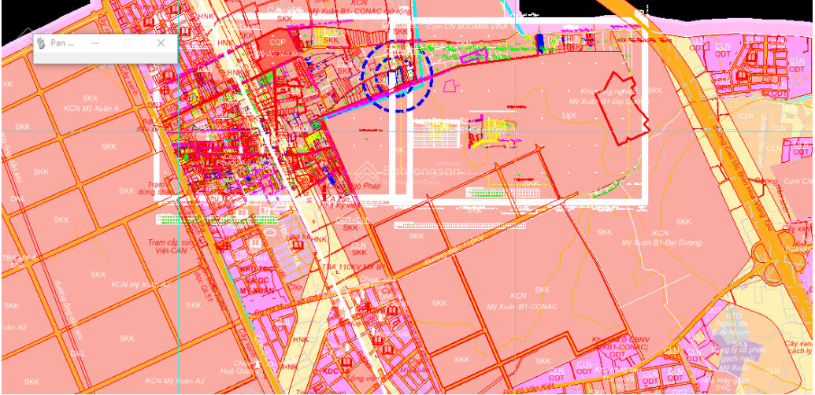Click the TBA 110KV station label

[351, 268]
